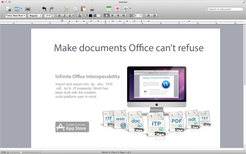Expand the open folder dropdown arrow
This screenshot has width=246, height=154.
tap(21, 9)
